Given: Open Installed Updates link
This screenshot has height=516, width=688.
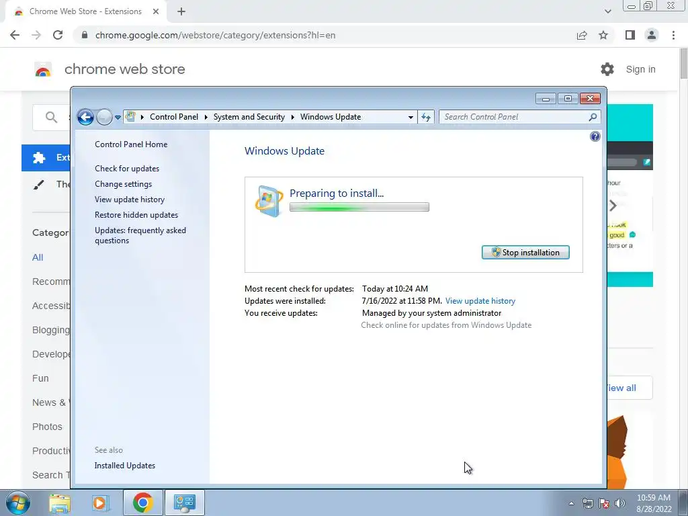Looking at the screenshot, I should click(x=124, y=466).
